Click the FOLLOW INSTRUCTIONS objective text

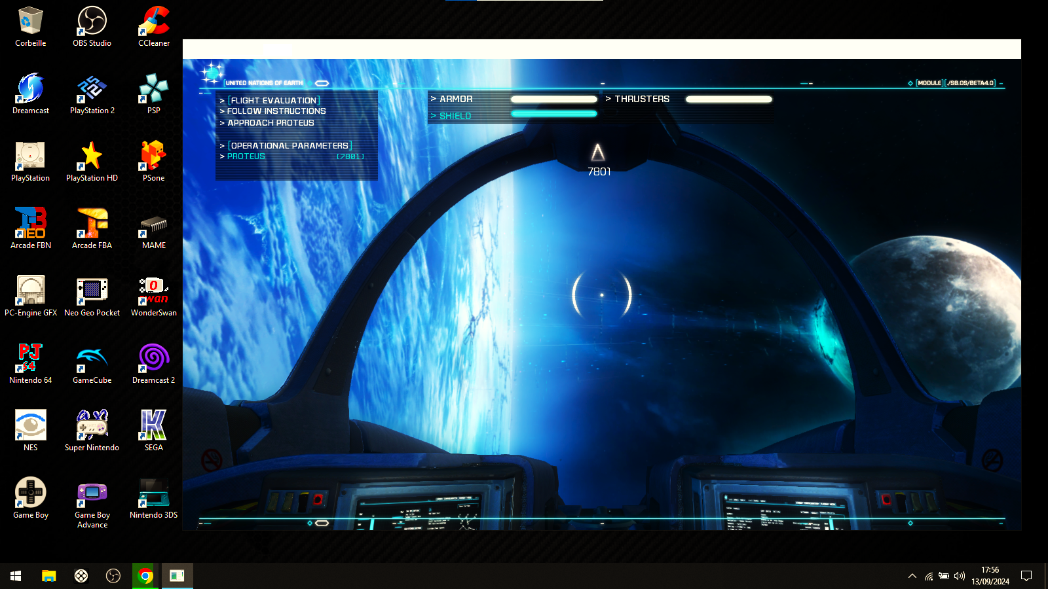276,111
